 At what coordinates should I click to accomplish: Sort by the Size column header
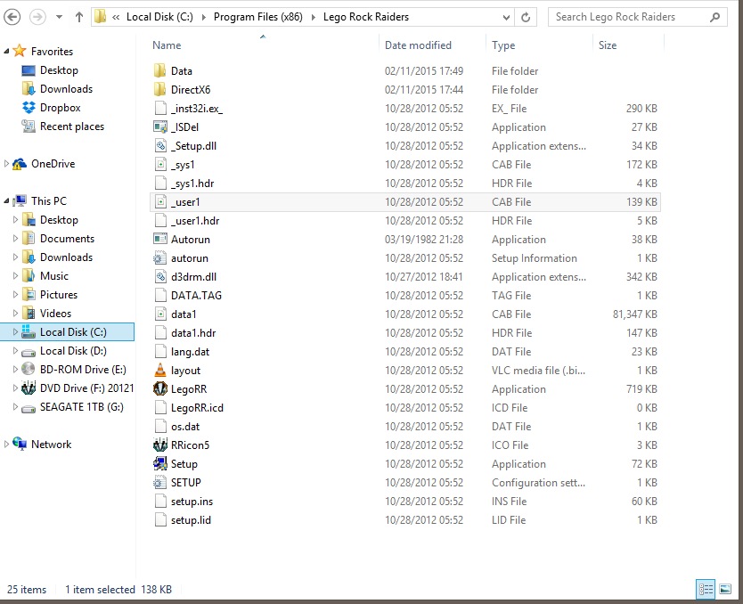pyautogui.click(x=608, y=45)
